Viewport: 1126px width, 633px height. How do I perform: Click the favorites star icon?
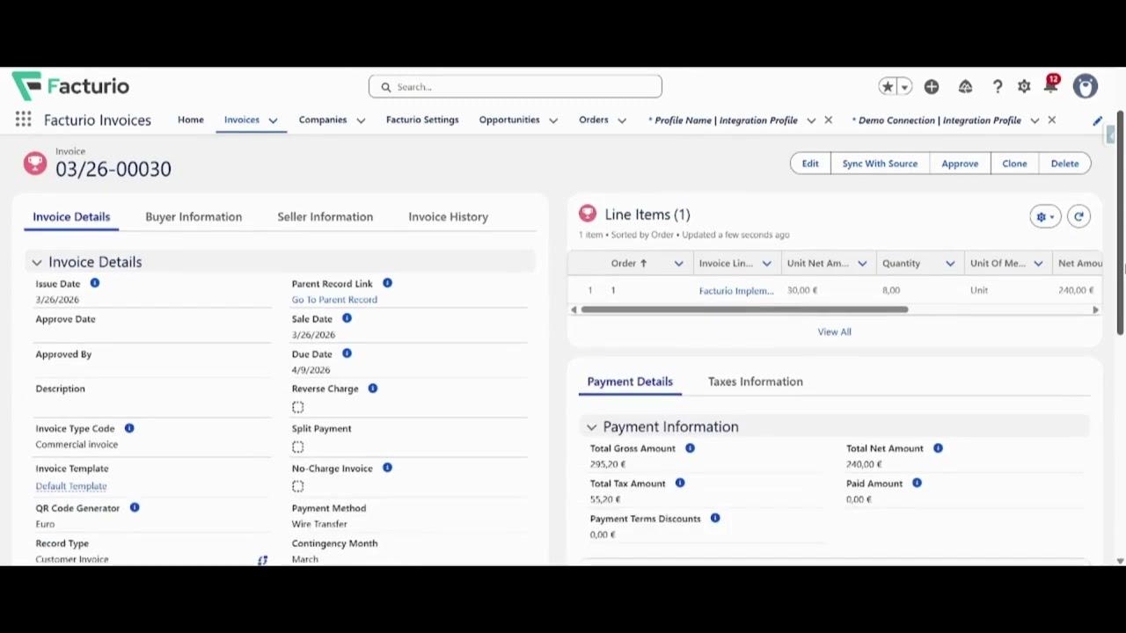[x=888, y=86]
